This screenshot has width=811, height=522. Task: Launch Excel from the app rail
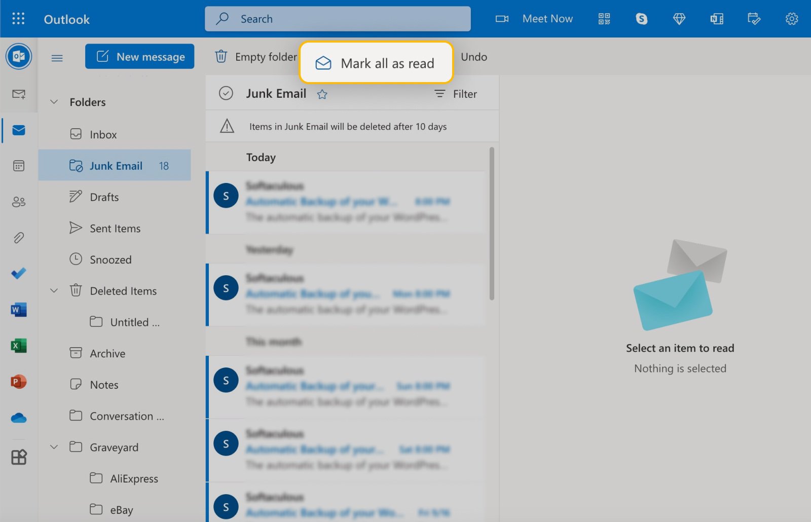pos(18,346)
